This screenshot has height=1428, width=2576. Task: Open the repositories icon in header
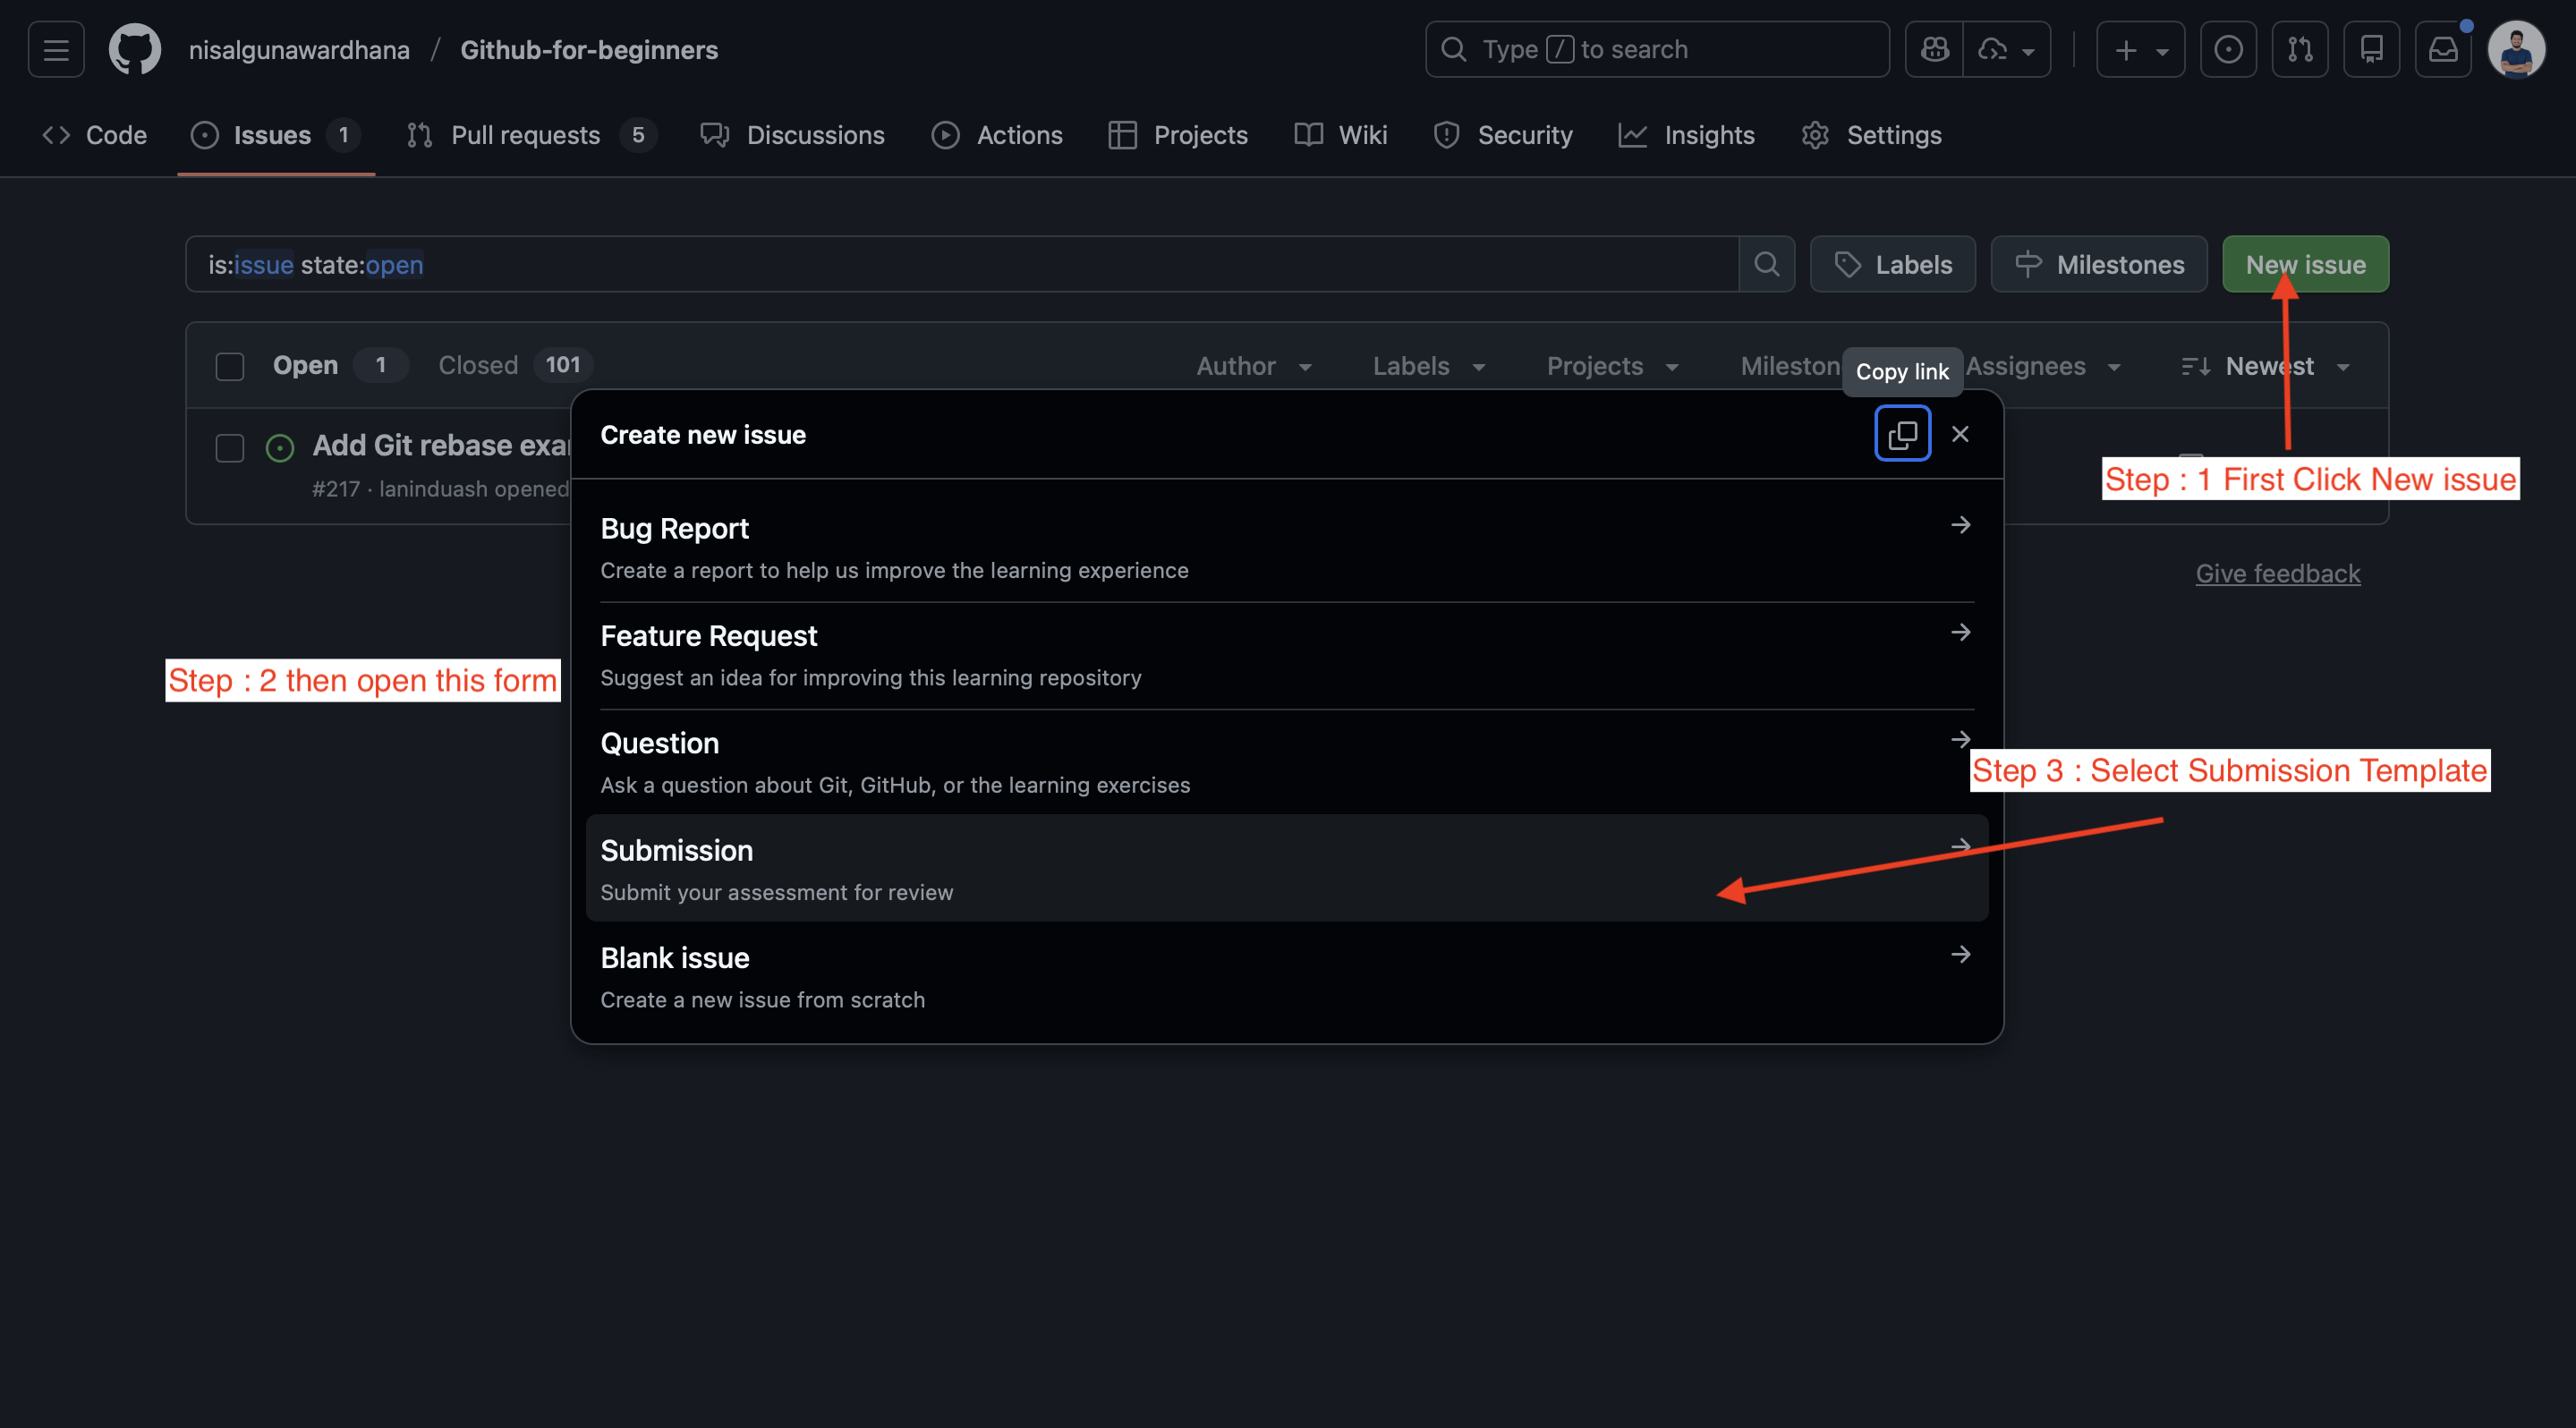pyautogui.click(x=2371, y=49)
